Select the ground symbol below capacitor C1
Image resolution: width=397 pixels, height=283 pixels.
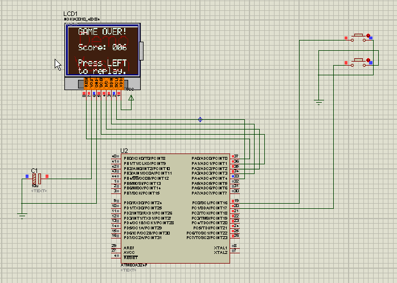22,216
